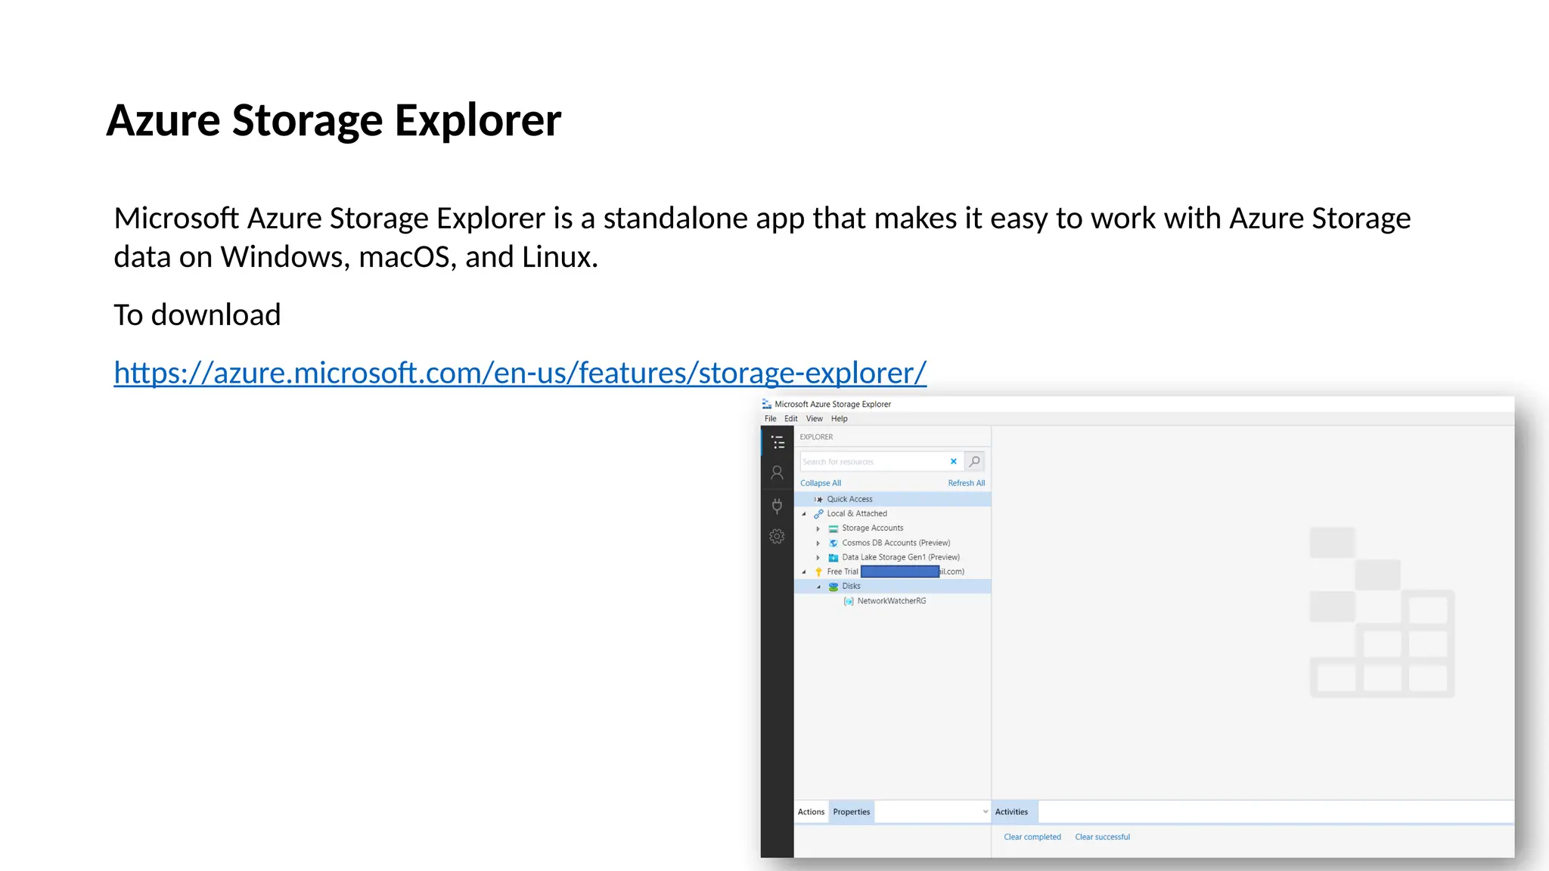This screenshot has width=1549, height=871.
Task: Select the Quick Access tree row
Action: coord(892,499)
